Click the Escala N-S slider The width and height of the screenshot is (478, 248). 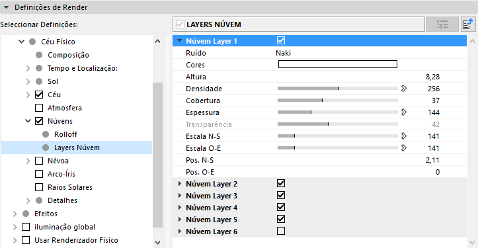(x=337, y=136)
